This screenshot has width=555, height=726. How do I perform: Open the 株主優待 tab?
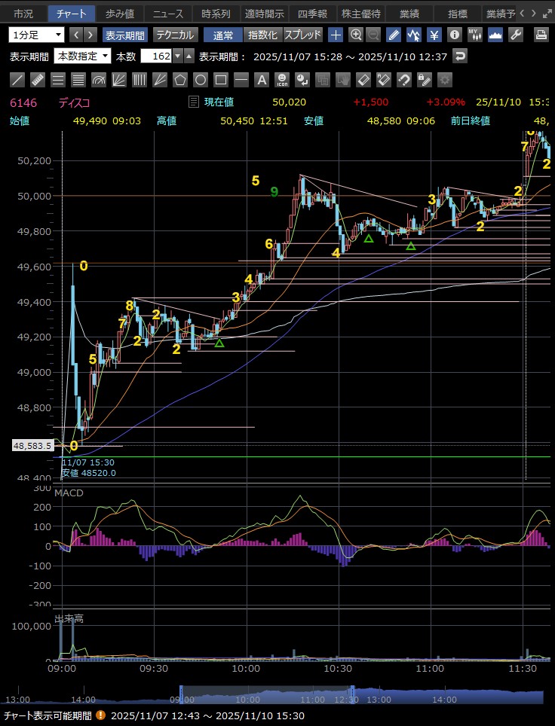pyautogui.click(x=361, y=14)
